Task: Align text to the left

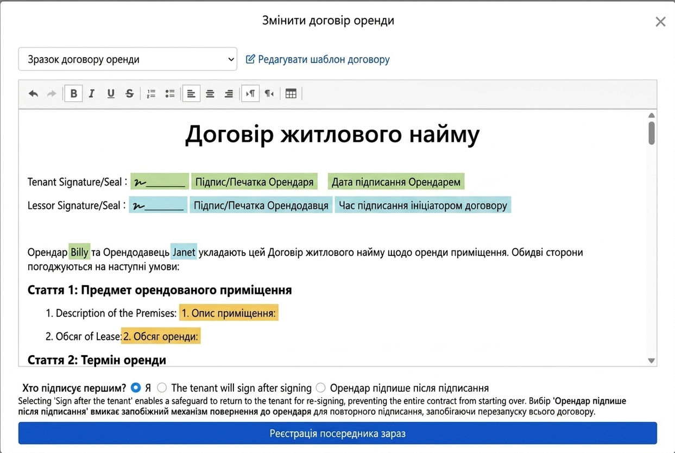Action: click(x=191, y=93)
